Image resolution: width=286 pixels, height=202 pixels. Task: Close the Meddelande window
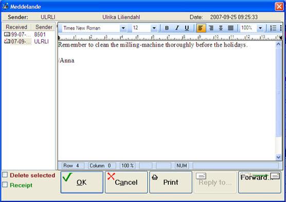(279, 7)
